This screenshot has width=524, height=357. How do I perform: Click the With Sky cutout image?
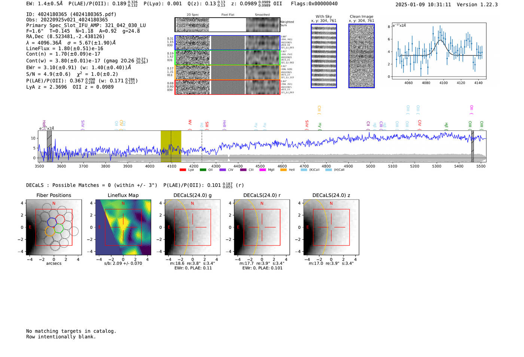(324, 56)
